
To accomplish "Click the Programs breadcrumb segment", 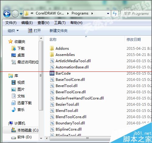I will point(80,13).
